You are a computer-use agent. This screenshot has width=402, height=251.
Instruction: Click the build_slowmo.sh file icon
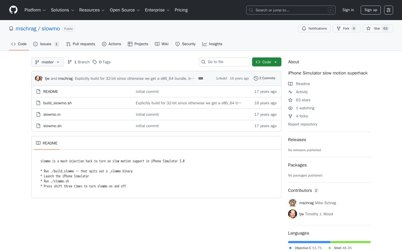(38, 103)
